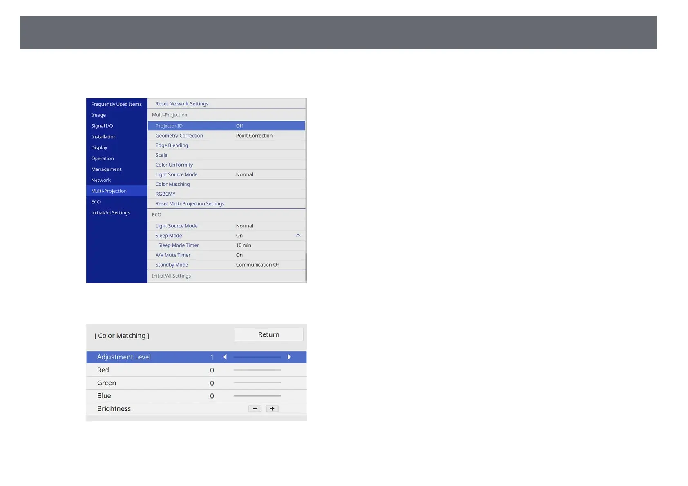The image size is (688, 486).
Task: Open RGBCMY setting
Action: click(x=226, y=194)
